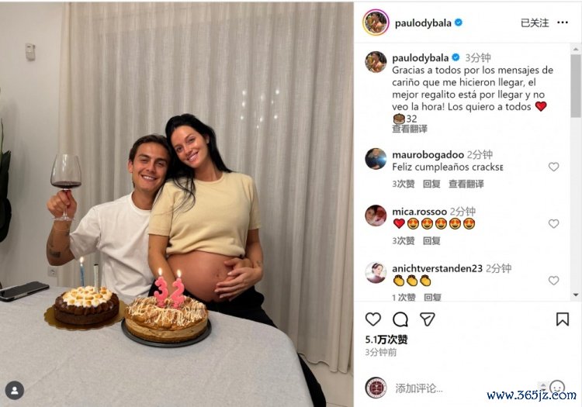
Task: Focus the 添加评论 comment input field
Action: tap(464, 388)
